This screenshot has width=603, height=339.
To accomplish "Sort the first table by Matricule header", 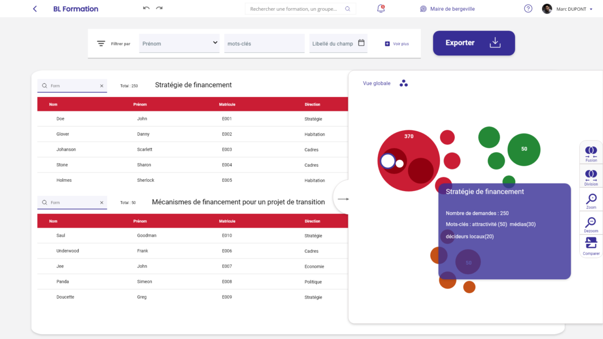I will click(227, 104).
